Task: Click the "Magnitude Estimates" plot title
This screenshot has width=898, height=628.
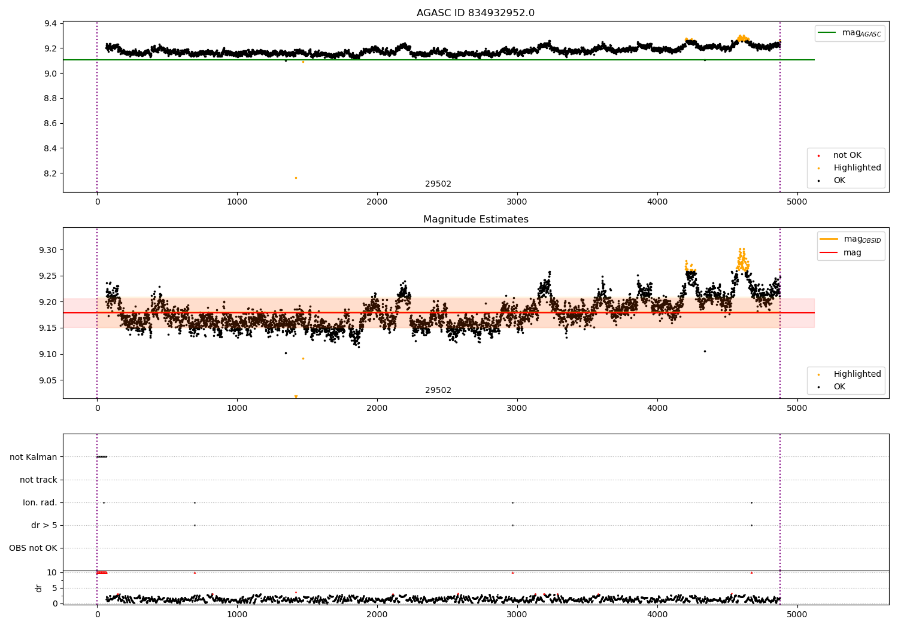Action: [x=475, y=220]
